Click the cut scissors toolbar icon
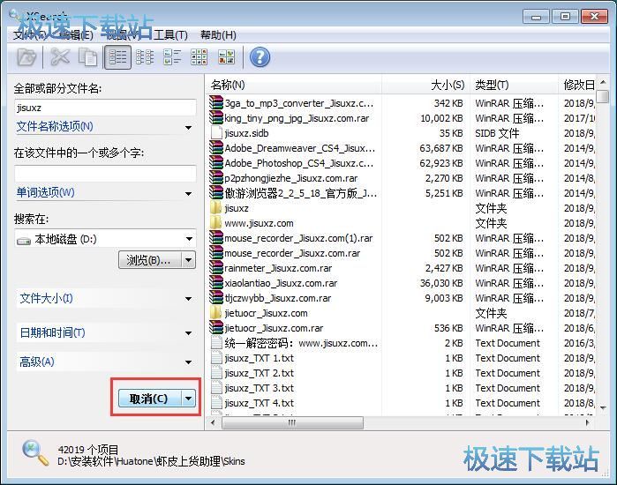This screenshot has height=485, width=617. click(60, 57)
